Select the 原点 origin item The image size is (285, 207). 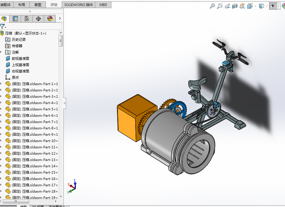point(15,77)
